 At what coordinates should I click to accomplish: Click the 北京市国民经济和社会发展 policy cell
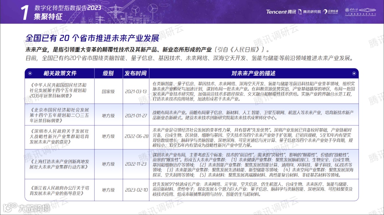coord(59,115)
